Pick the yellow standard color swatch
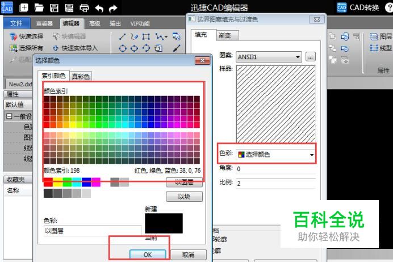 [x=58, y=182]
